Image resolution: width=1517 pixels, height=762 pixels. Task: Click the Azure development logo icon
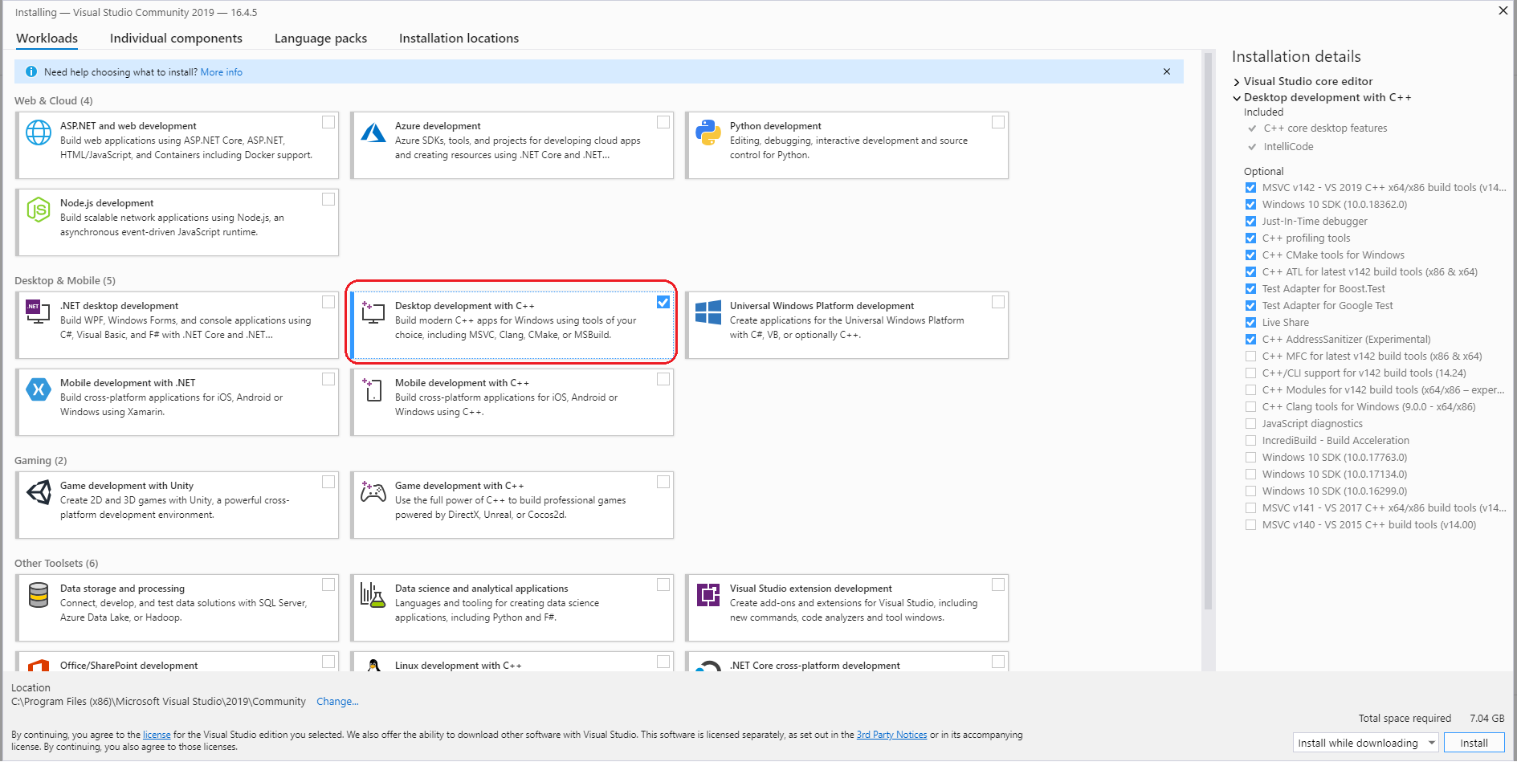[x=373, y=132]
